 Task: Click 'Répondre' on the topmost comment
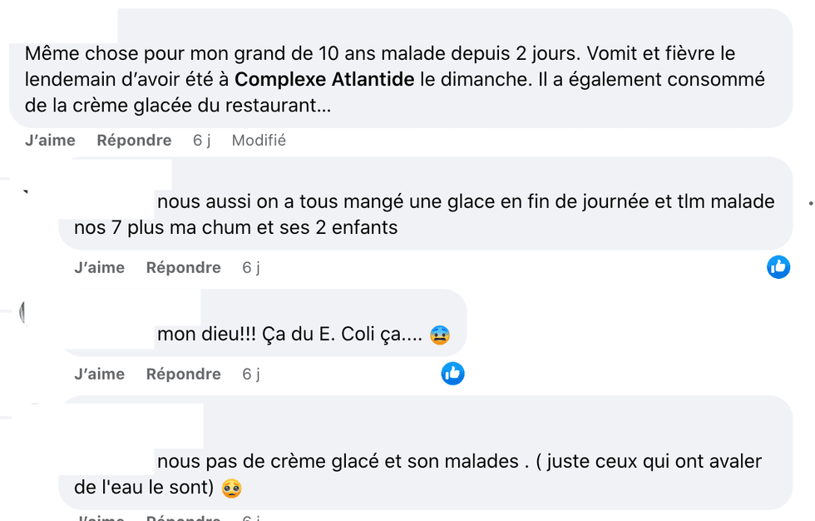coord(134,140)
